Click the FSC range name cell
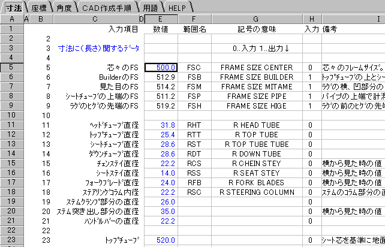 click(194, 68)
